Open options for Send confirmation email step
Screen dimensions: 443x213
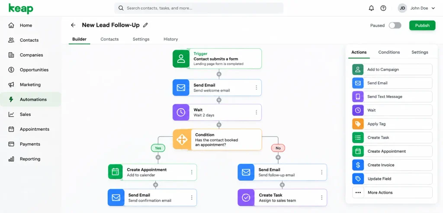coord(192,197)
